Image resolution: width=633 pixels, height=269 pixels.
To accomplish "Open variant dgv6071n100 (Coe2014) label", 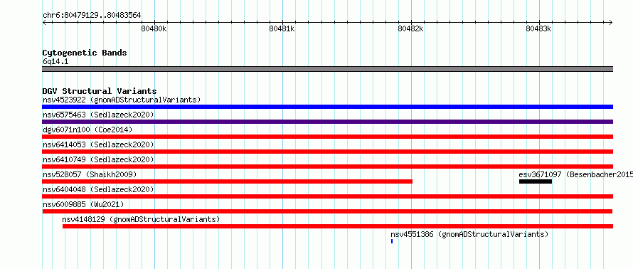I will (87, 130).
